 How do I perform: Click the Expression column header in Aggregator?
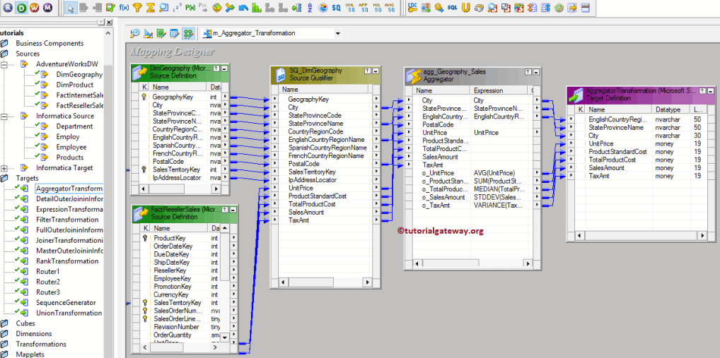click(x=499, y=91)
